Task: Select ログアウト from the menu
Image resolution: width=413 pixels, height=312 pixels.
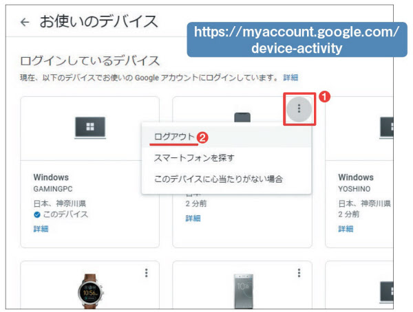Action: pyautogui.click(x=226, y=137)
